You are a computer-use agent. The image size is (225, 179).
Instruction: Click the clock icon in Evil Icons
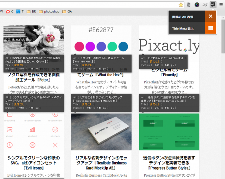[x=10, y=145]
